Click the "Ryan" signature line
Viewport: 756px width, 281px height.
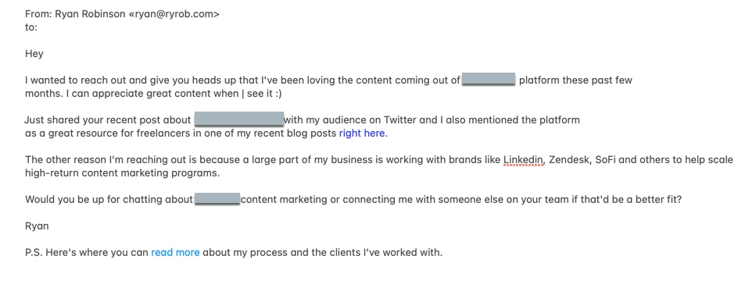coord(37,226)
